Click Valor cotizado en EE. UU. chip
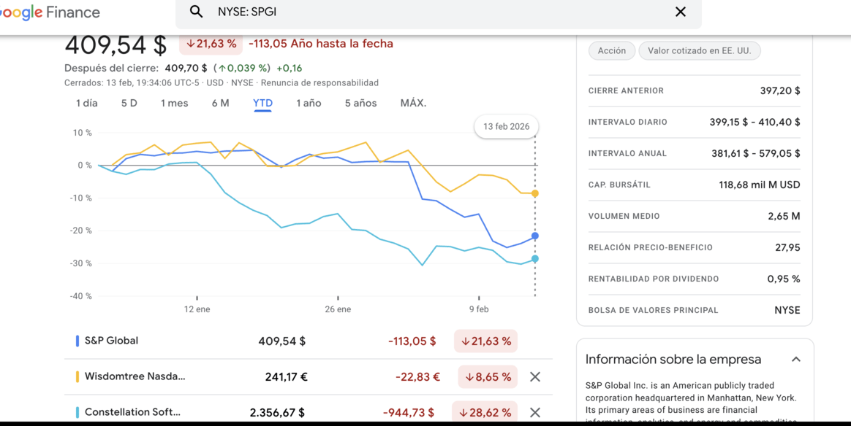This screenshot has height=426, width=851. click(x=699, y=50)
